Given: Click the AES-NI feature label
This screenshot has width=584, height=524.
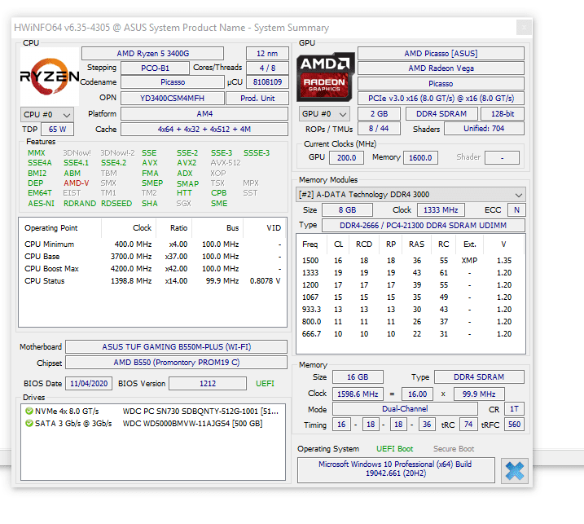Looking at the screenshot, I should (41, 204).
